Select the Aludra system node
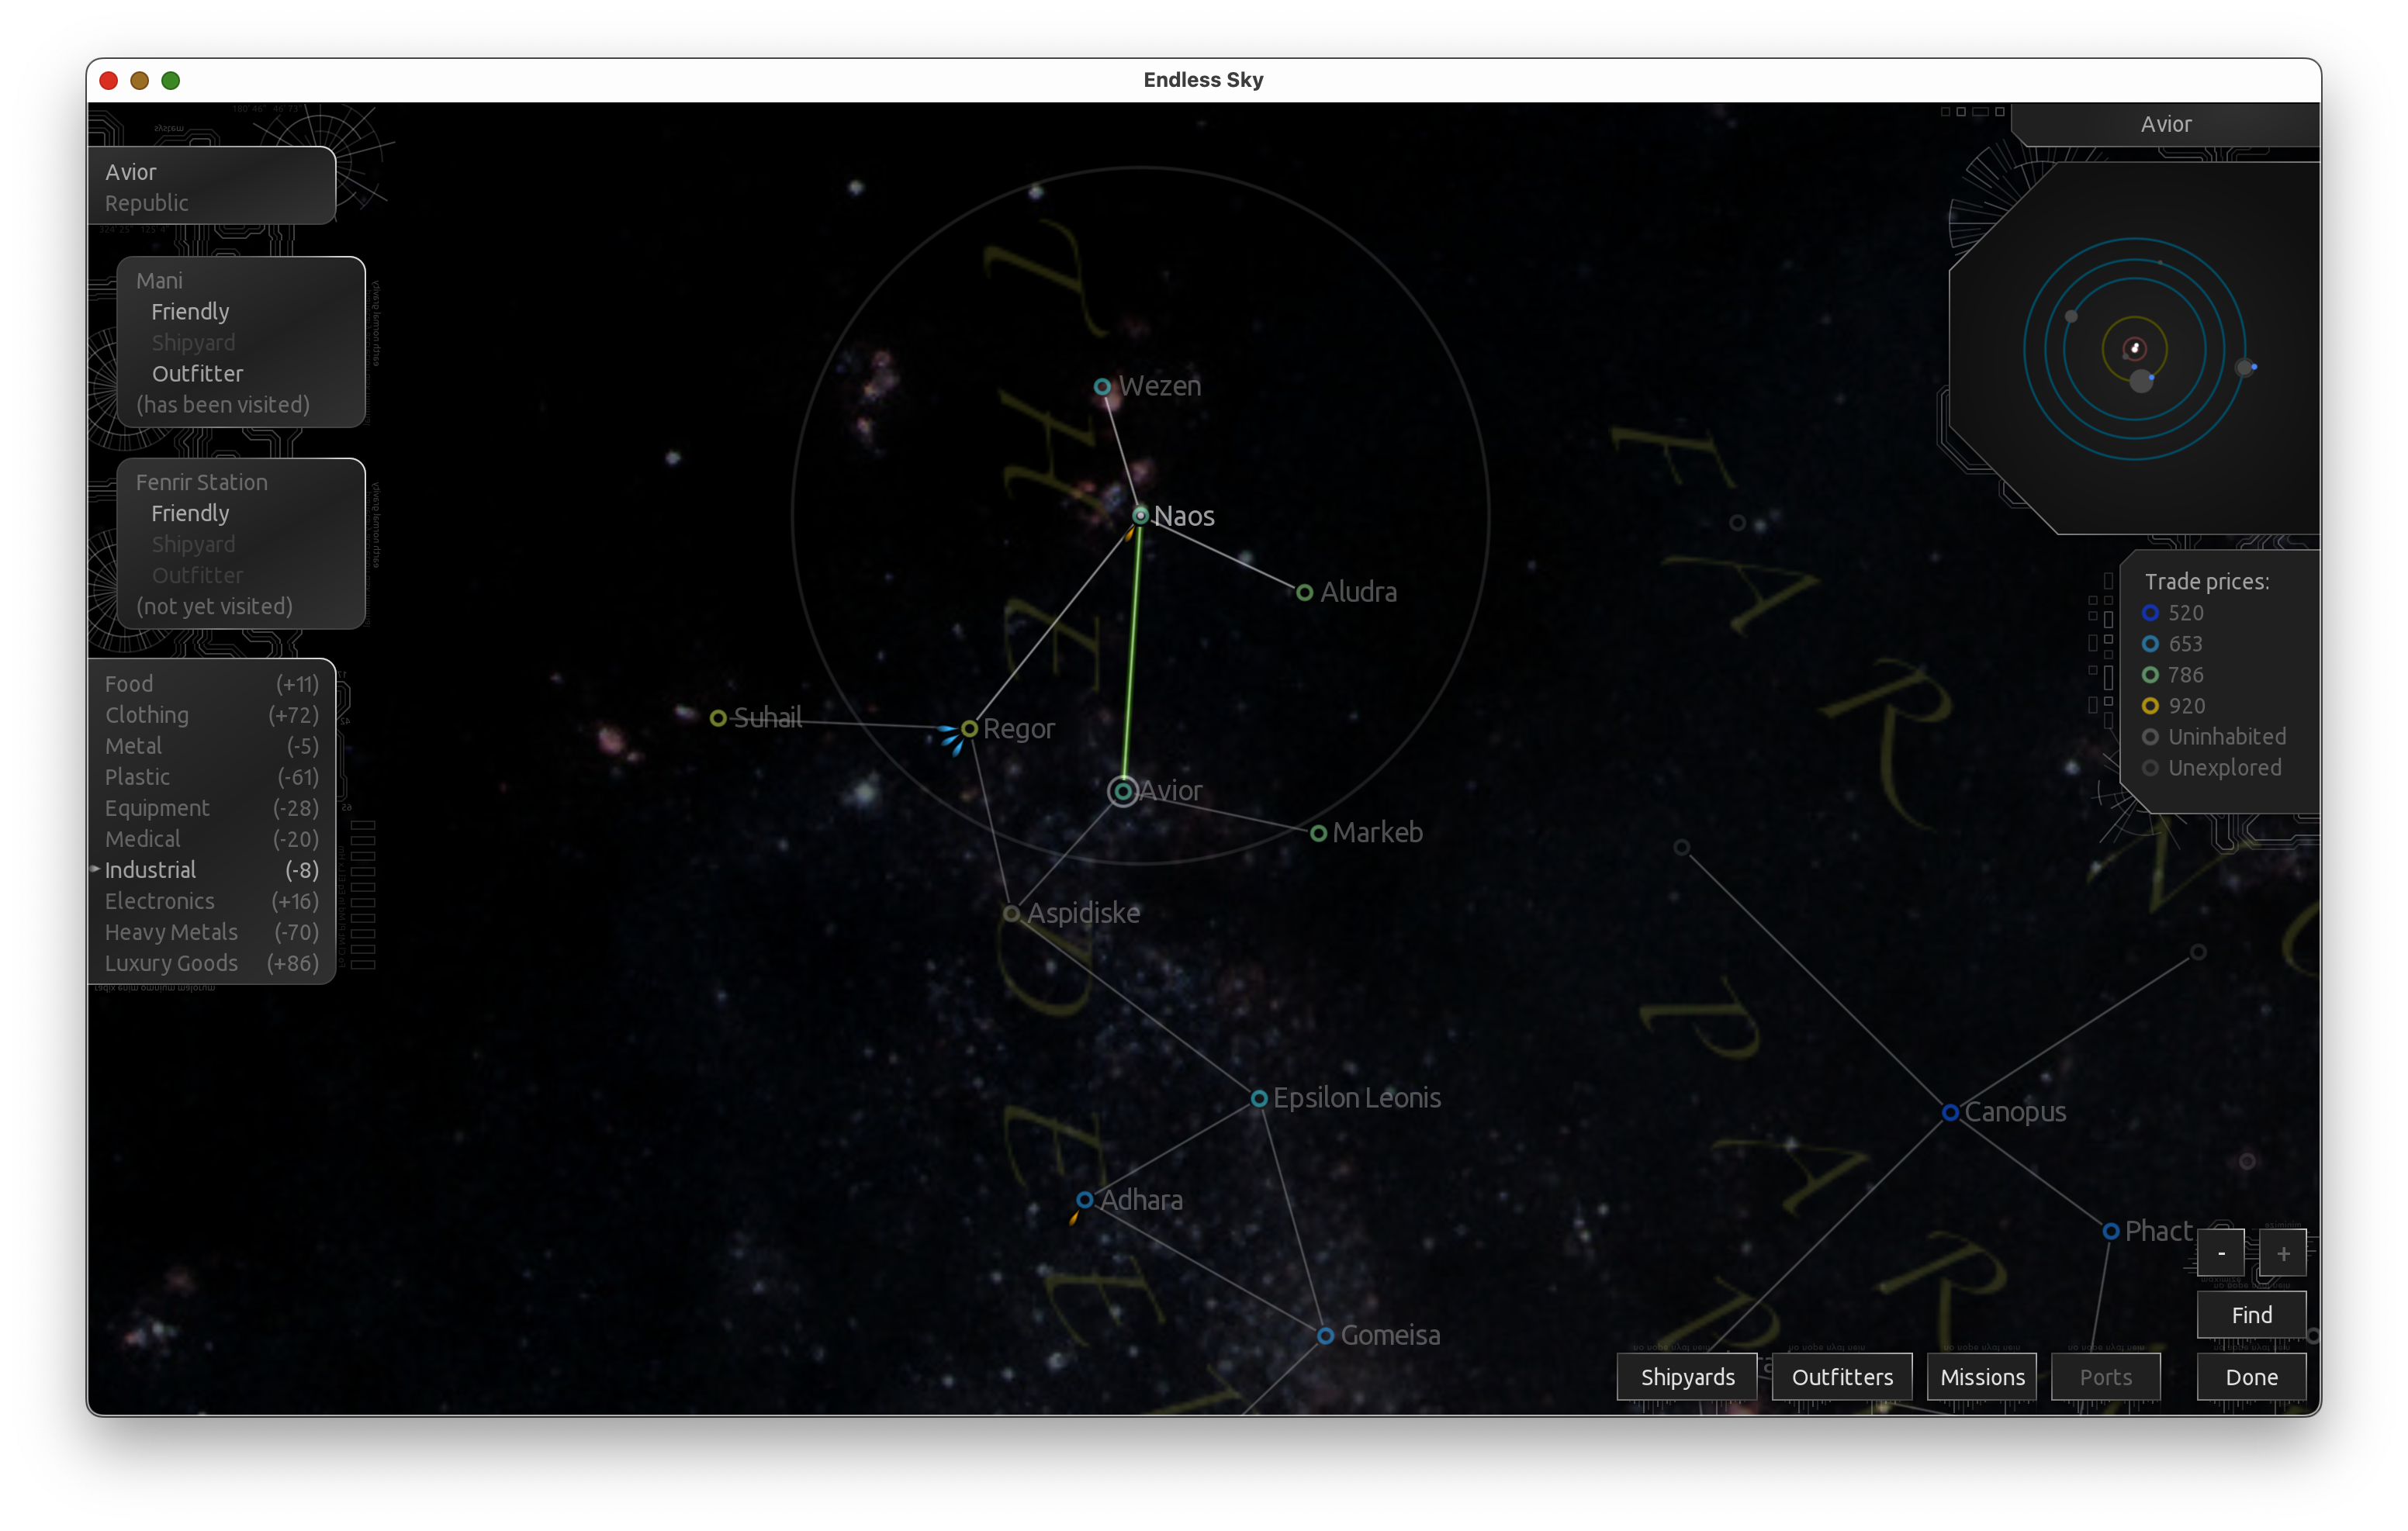Viewport: 2408px width, 1531px height. [x=1304, y=593]
